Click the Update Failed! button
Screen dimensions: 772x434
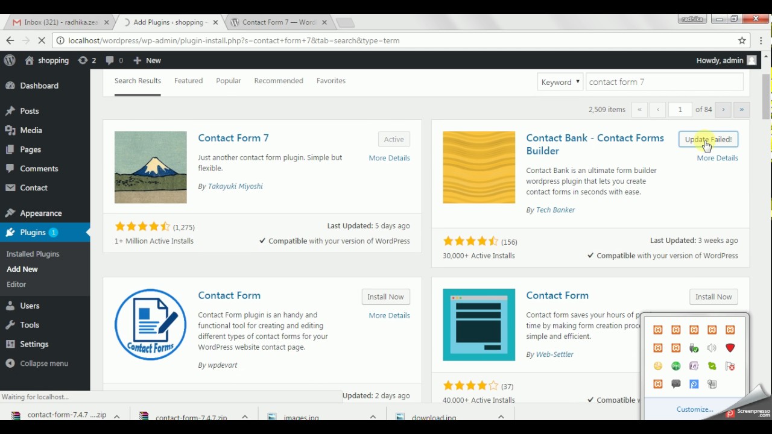pyautogui.click(x=708, y=139)
